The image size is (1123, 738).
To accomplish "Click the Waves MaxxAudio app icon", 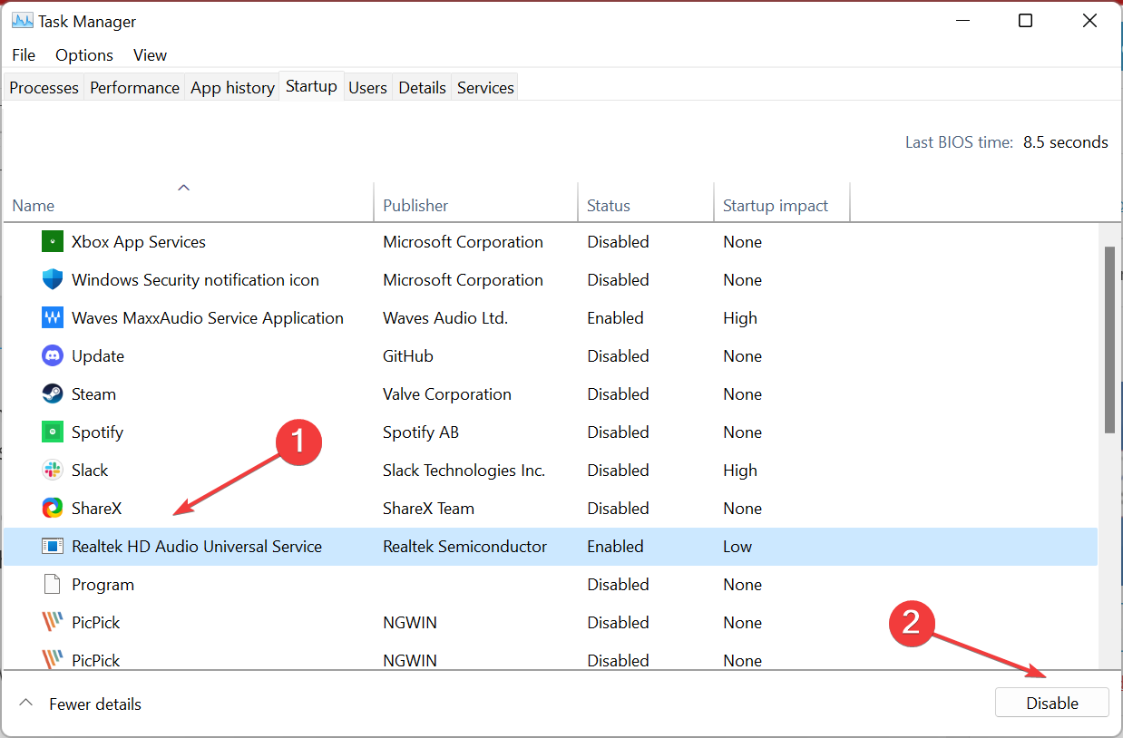I will (x=53, y=318).
